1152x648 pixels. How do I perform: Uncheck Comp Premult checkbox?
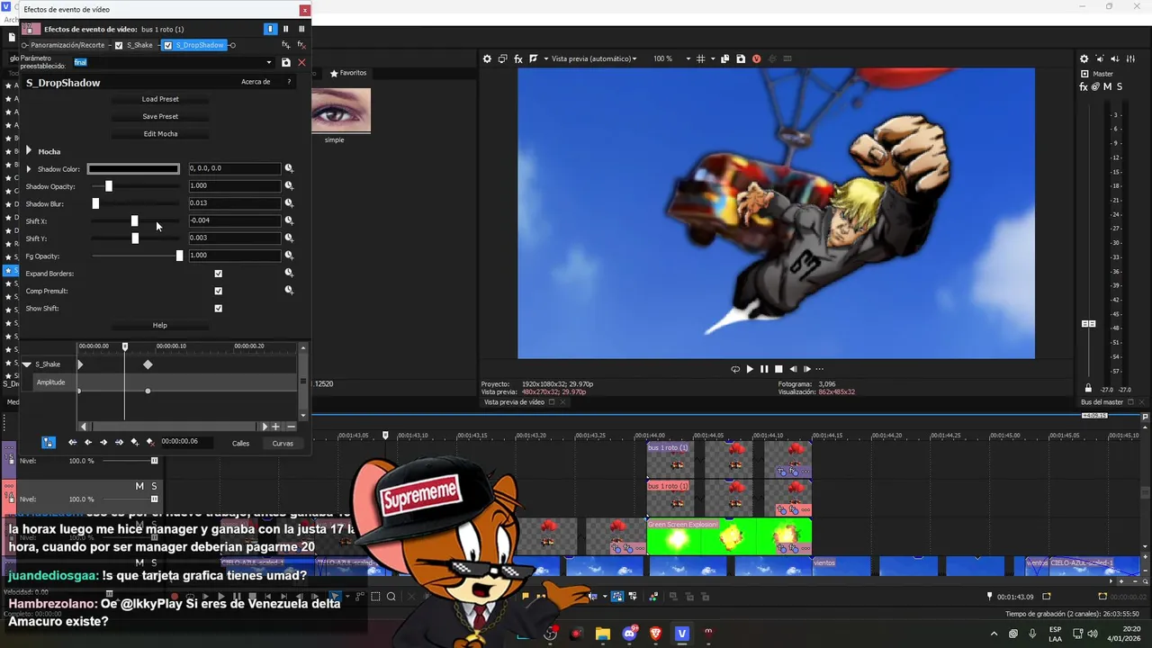(x=218, y=291)
